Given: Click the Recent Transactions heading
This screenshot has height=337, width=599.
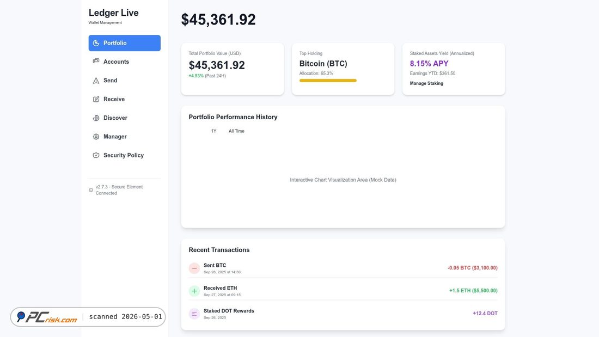Looking at the screenshot, I should point(219,250).
